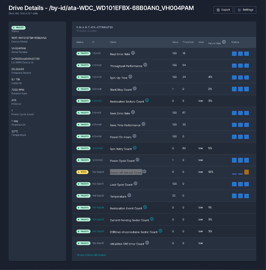The width and height of the screenshot is (266, 270).
Task: Click the 4% failure rate for Spin-Up Time
Action: pyautogui.click(x=210, y=77)
